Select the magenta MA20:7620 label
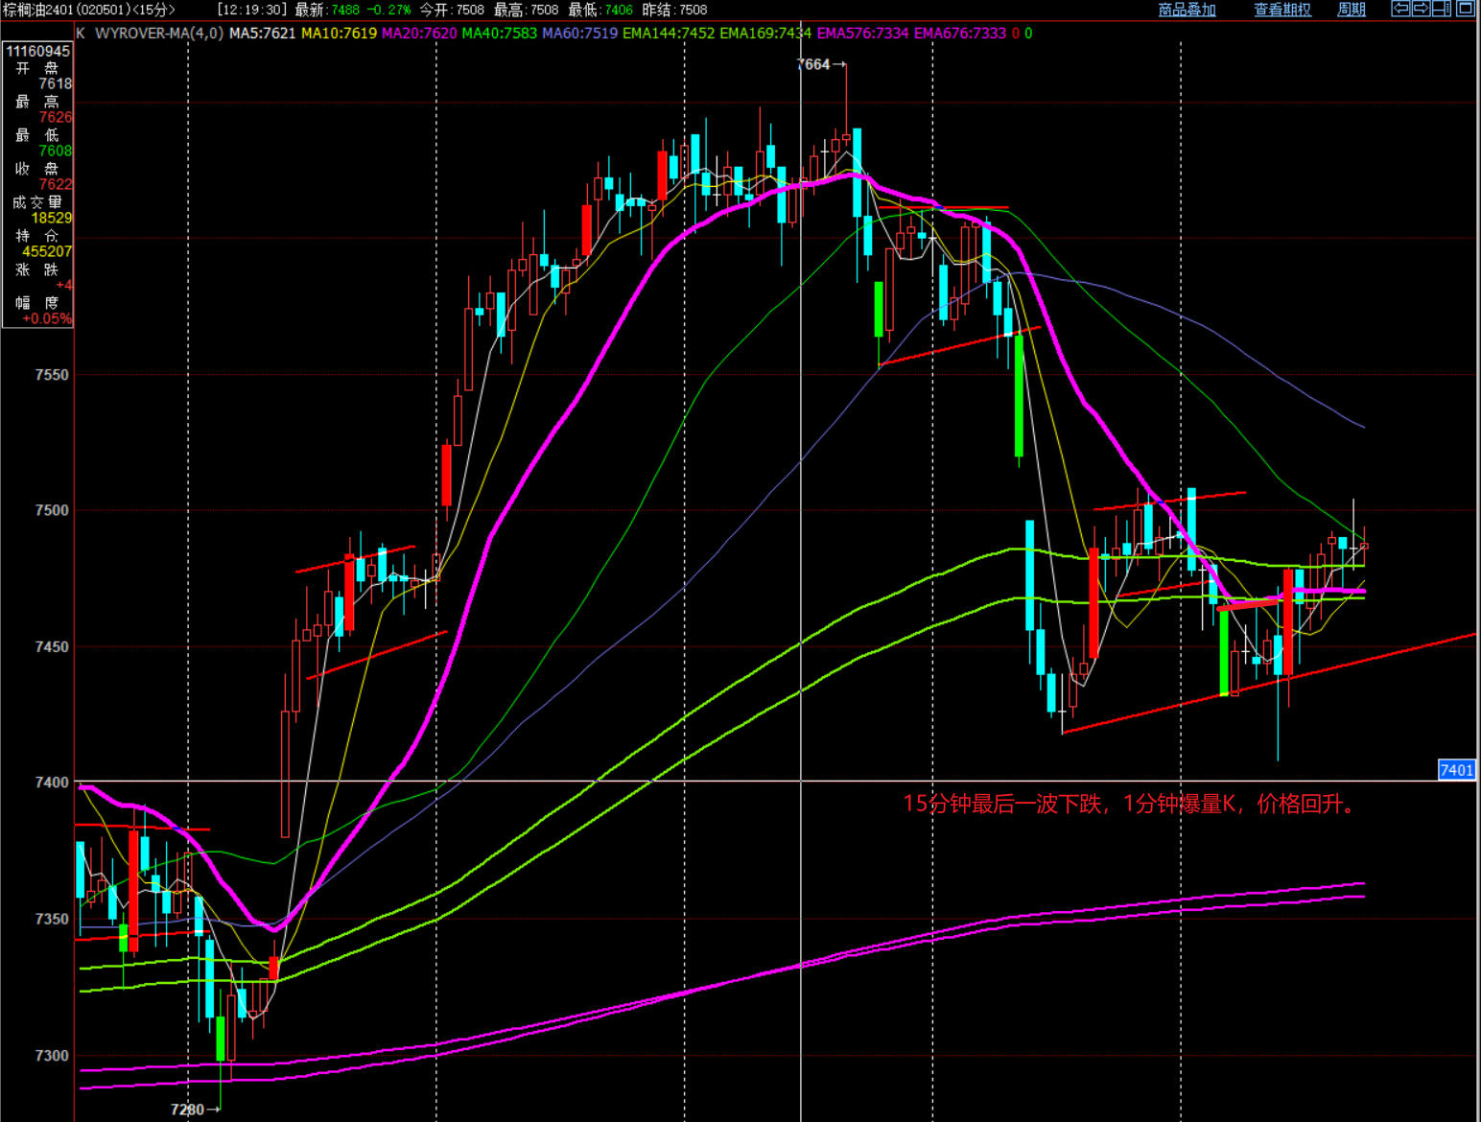This screenshot has height=1122, width=1481. [x=419, y=34]
